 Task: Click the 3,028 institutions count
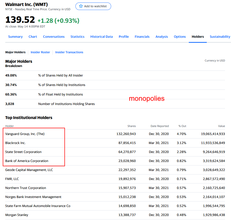click(10, 104)
